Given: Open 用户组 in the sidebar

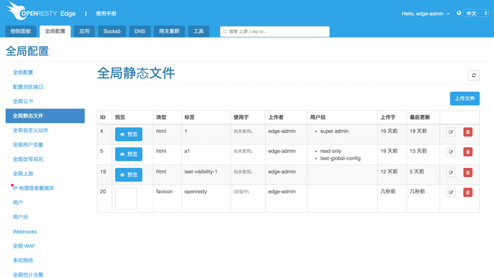Looking at the screenshot, I should [20, 217].
